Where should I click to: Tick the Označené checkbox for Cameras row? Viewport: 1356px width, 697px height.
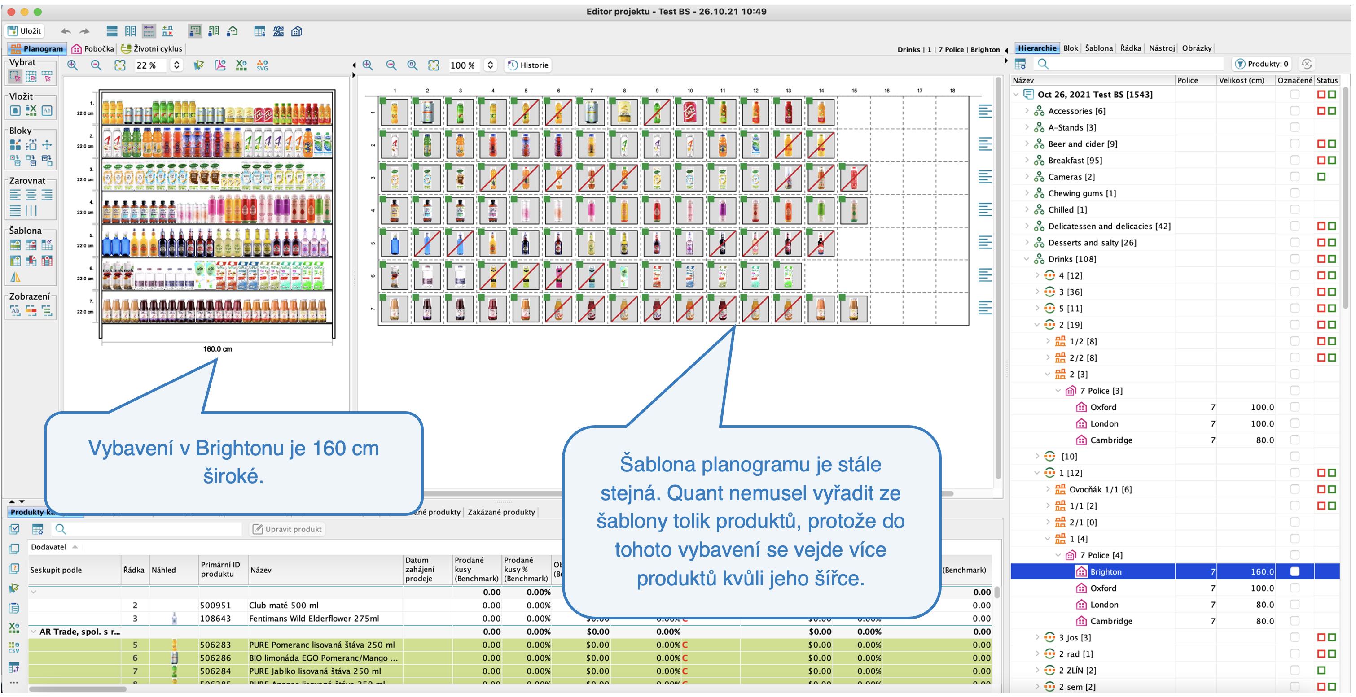tap(1295, 177)
